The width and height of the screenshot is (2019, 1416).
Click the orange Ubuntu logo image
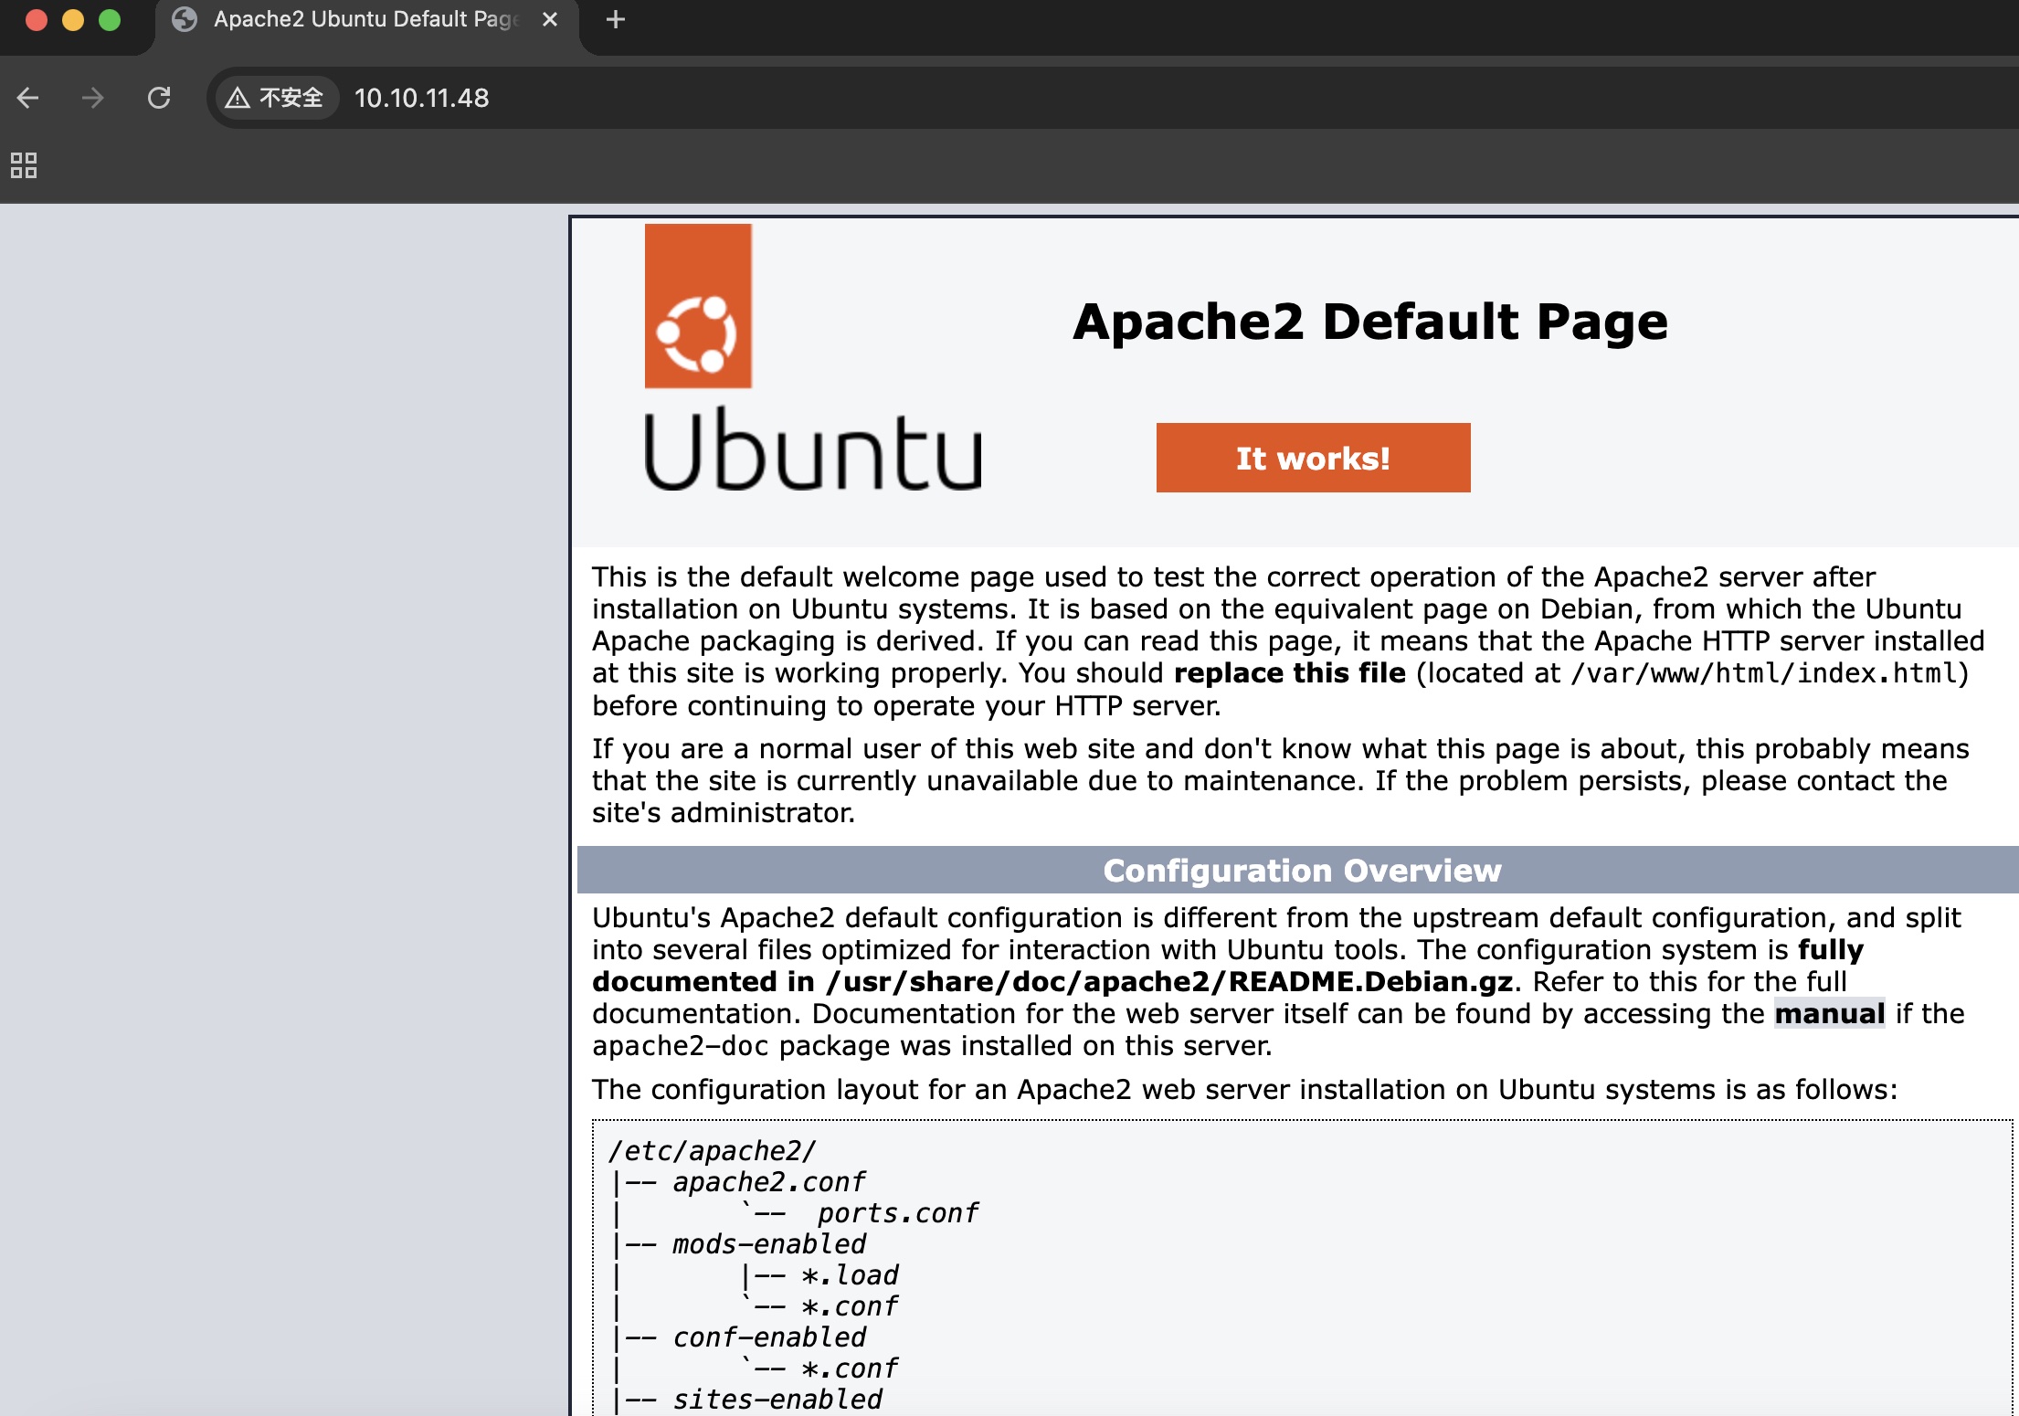click(698, 306)
